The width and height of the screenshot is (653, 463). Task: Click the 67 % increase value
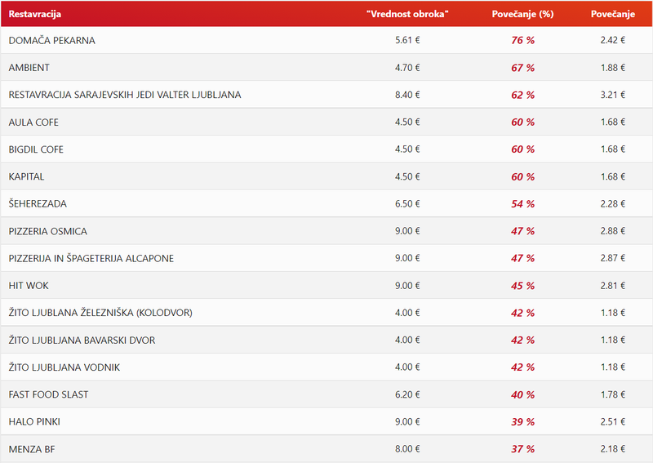522,68
